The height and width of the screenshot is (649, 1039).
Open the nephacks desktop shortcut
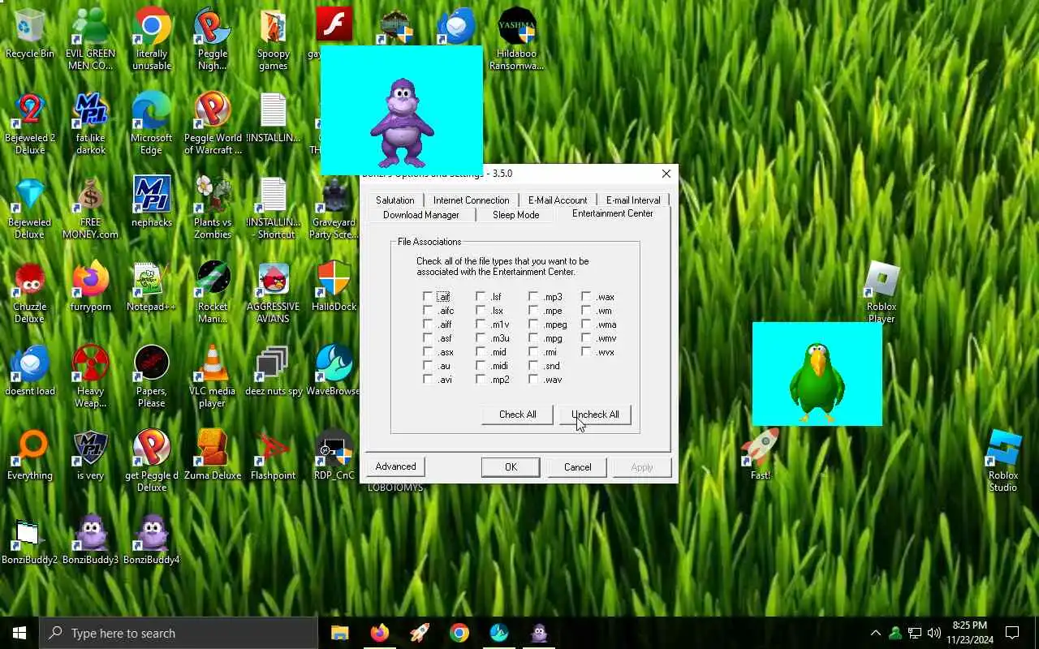(152, 201)
